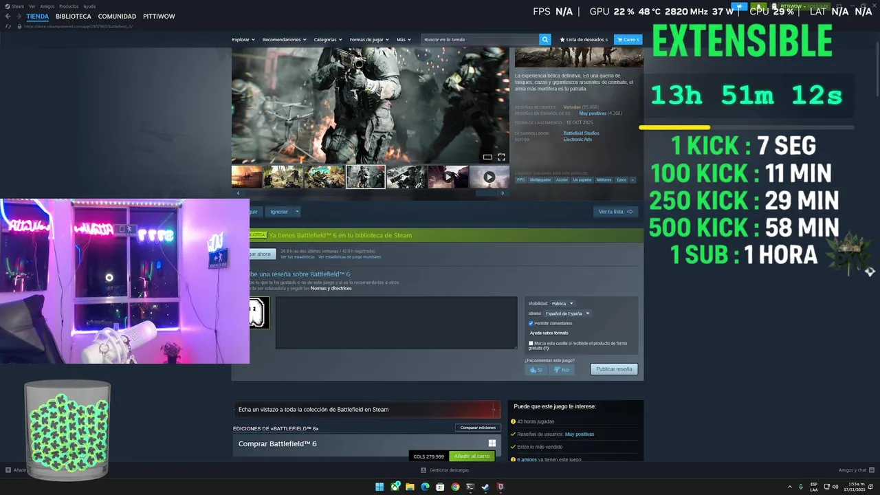This screenshot has width=880, height=495.
Task: Open Windows Start menu
Action: pyautogui.click(x=379, y=487)
